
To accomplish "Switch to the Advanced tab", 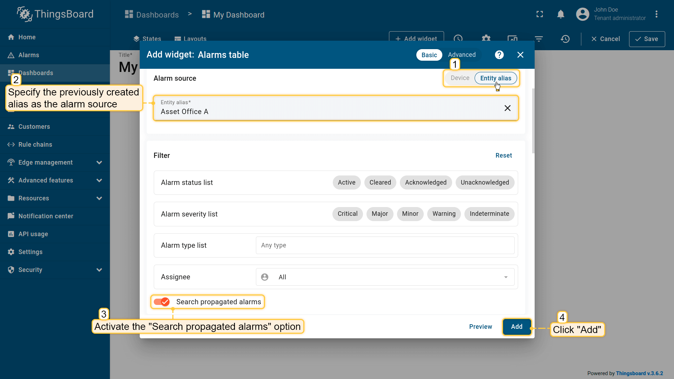I will (x=462, y=55).
